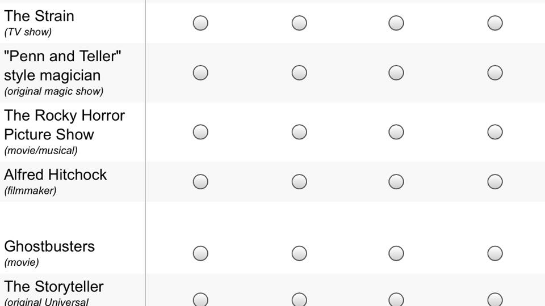Pick first radio for Rocky Horror Picture Show

[x=200, y=132]
